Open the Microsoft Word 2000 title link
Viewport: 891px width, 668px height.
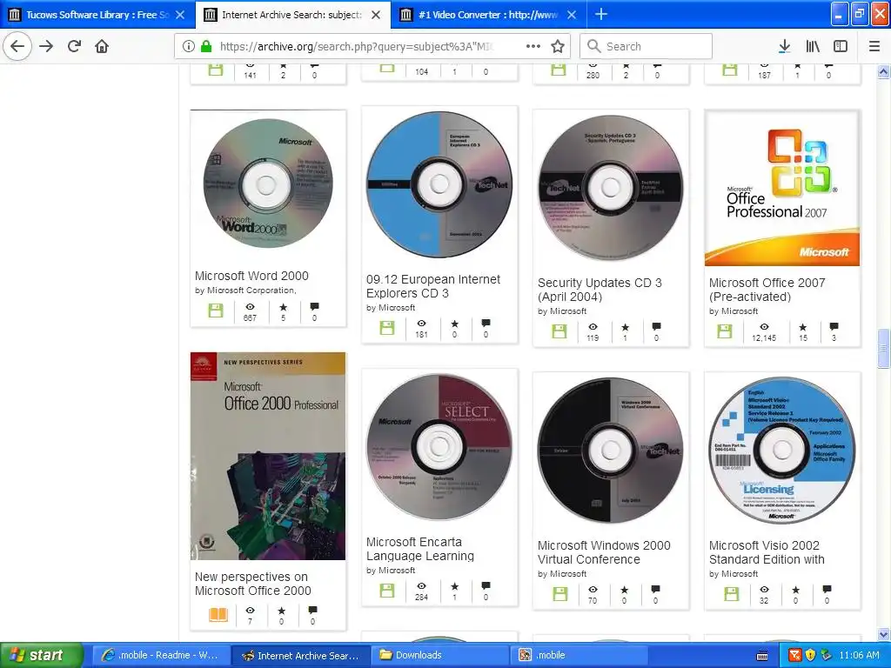point(251,276)
